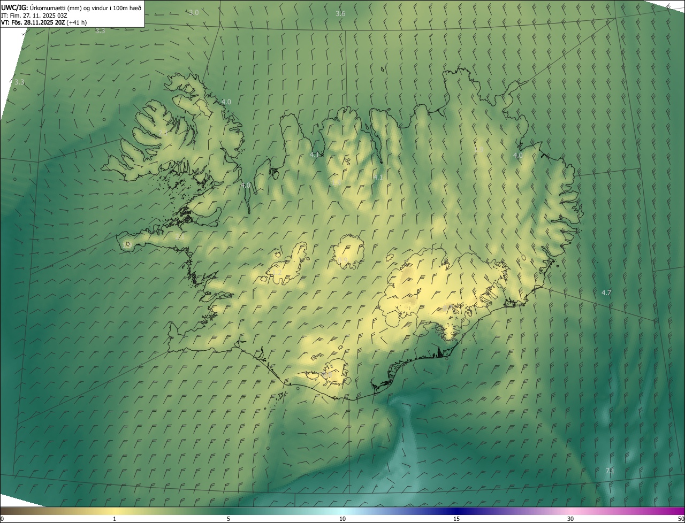Click the map value label "3.6"
685x523 pixels.
[340, 13]
